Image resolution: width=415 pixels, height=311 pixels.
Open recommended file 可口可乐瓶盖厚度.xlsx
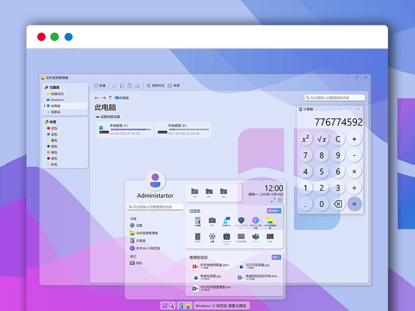tap(212, 288)
